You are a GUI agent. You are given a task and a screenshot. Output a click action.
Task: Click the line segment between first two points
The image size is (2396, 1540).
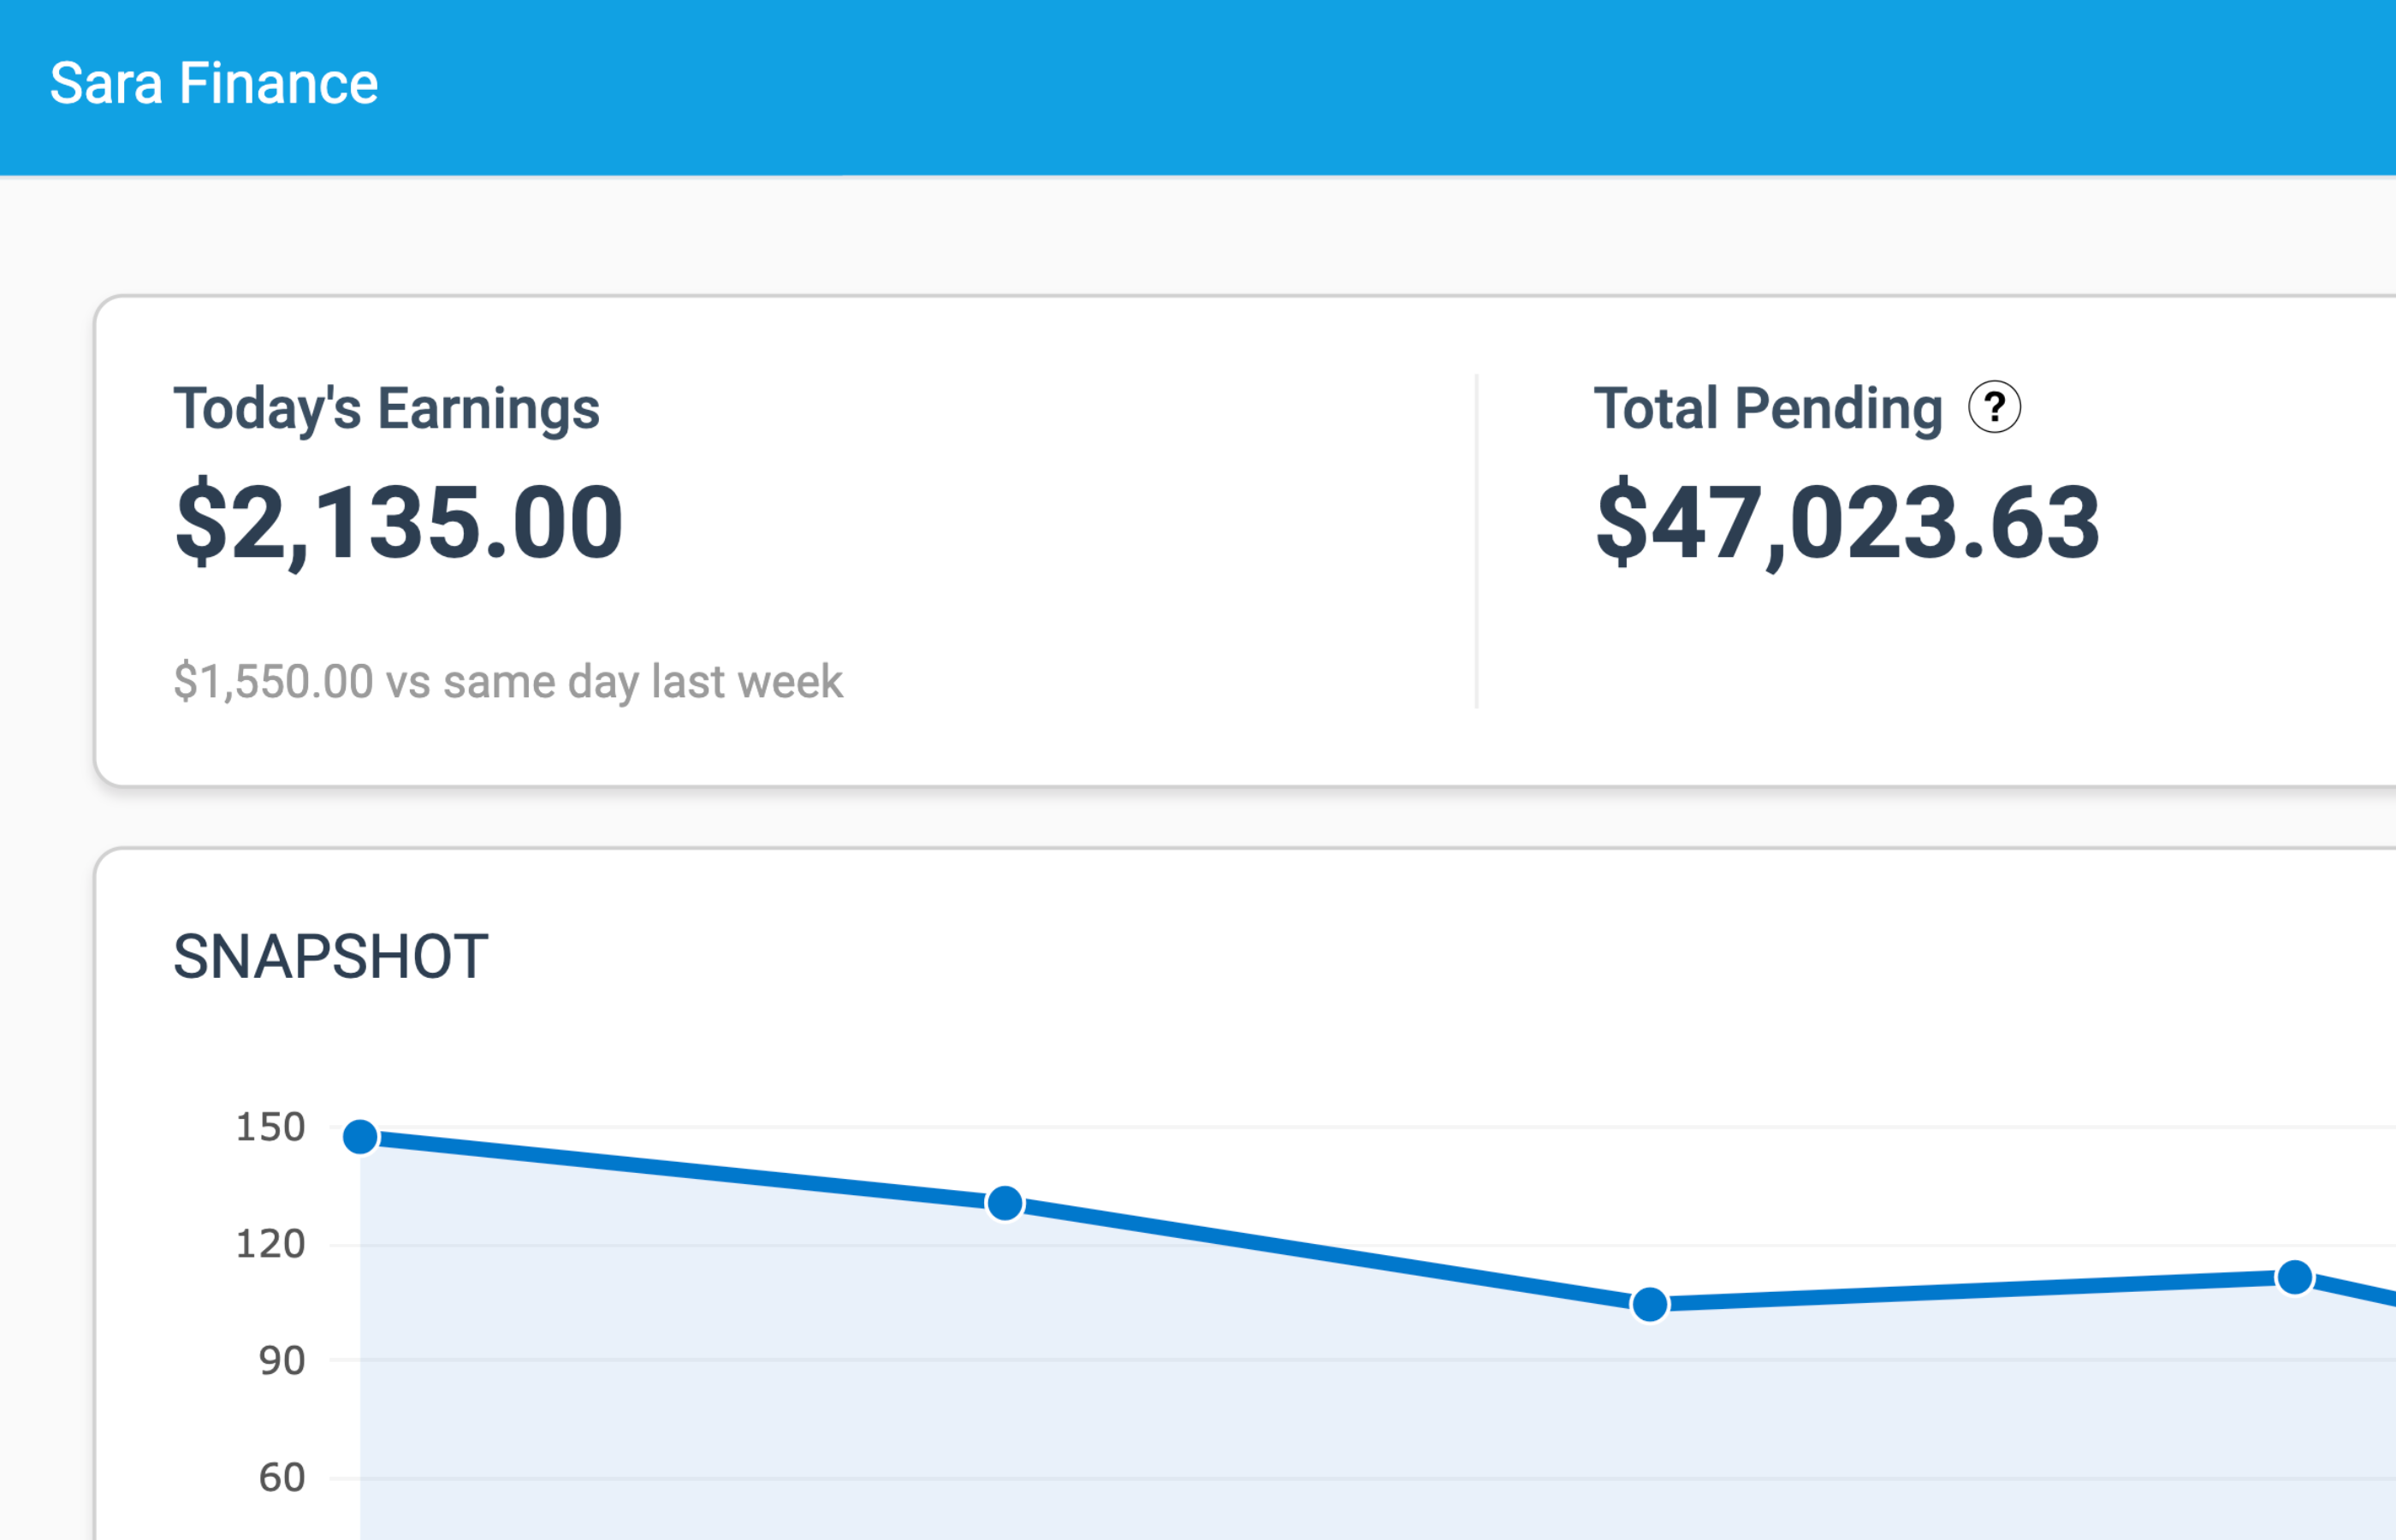[x=682, y=1170]
